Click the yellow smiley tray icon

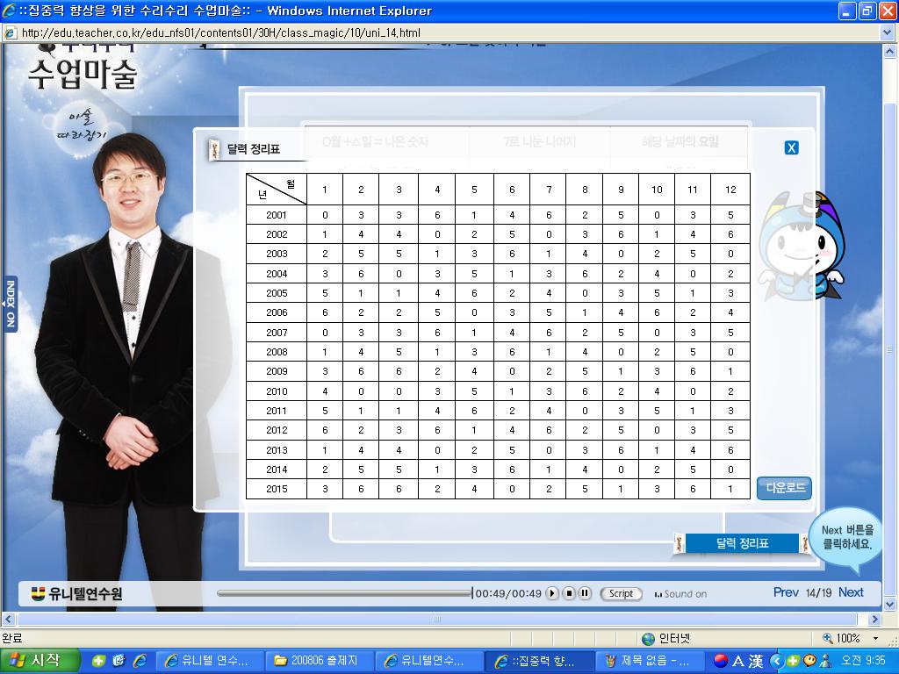pyautogui.click(x=810, y=661)
